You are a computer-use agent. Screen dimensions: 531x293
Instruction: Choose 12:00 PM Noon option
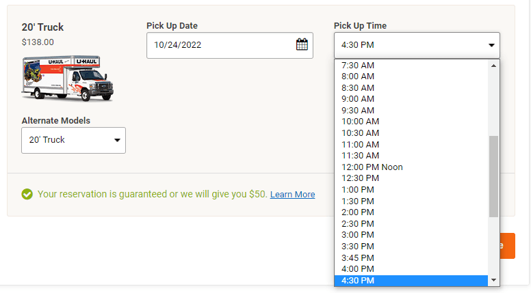pyautogui.click(x=372, y=167)
